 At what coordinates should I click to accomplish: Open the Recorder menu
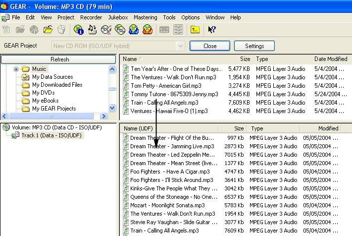tap(91, 17)
